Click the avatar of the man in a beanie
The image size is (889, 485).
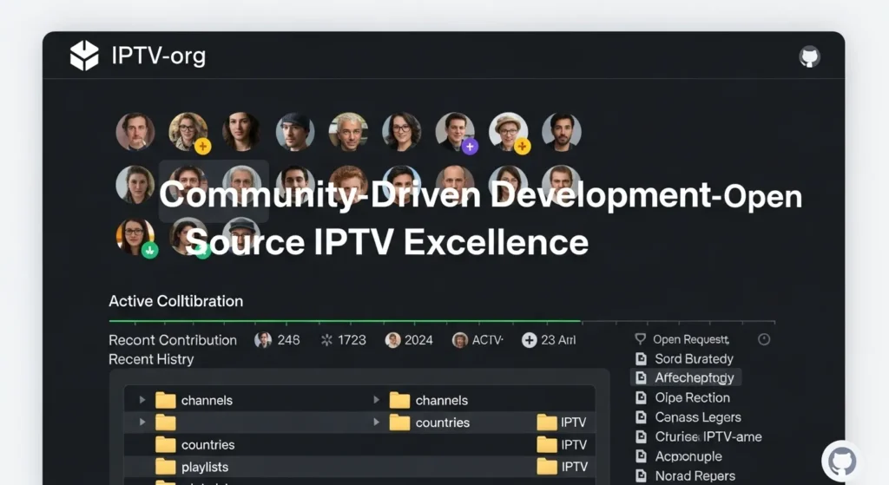(x=295, y=131)
